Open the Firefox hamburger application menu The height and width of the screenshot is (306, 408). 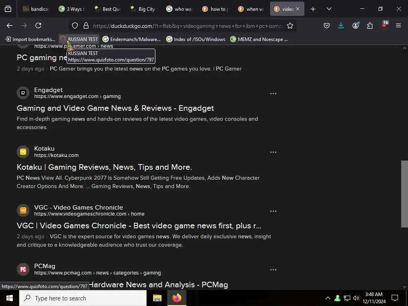[398, 25]
